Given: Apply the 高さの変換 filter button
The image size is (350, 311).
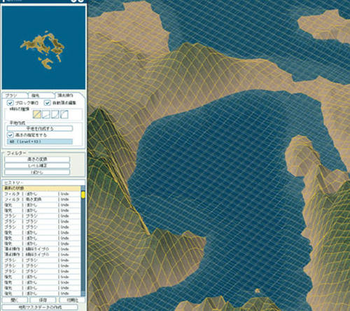Looking at the screenshot, I should pos(37,159).
